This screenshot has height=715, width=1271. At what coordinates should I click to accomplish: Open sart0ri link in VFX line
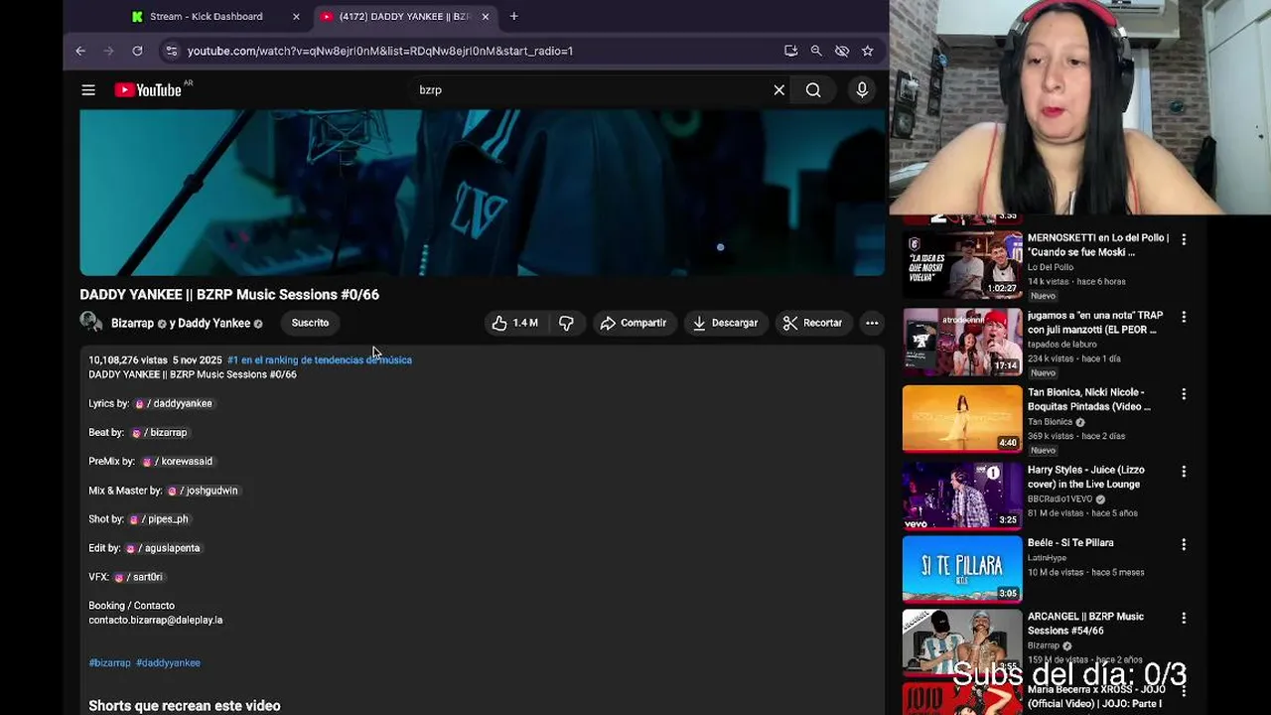(x=139, y=577)
